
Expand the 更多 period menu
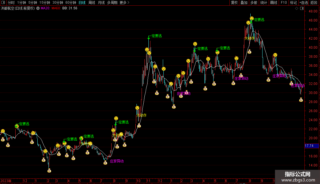tap(124, 3)
